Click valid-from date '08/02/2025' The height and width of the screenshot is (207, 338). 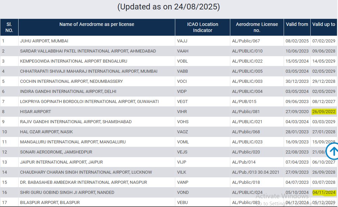click(x=297, y=41)
